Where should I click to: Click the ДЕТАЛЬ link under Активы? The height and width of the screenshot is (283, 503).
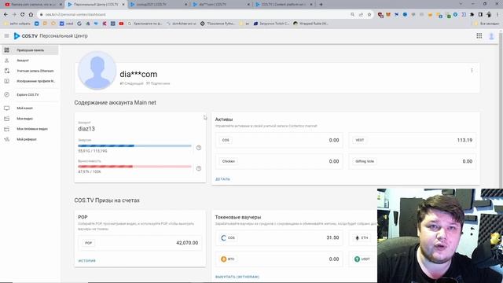[222, 179]
